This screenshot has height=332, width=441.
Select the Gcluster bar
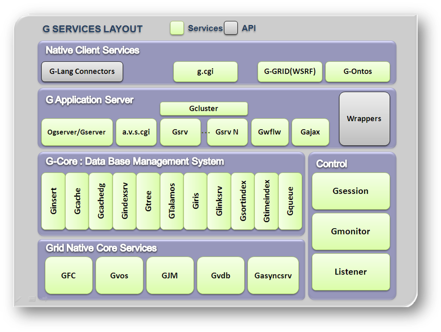204,109
